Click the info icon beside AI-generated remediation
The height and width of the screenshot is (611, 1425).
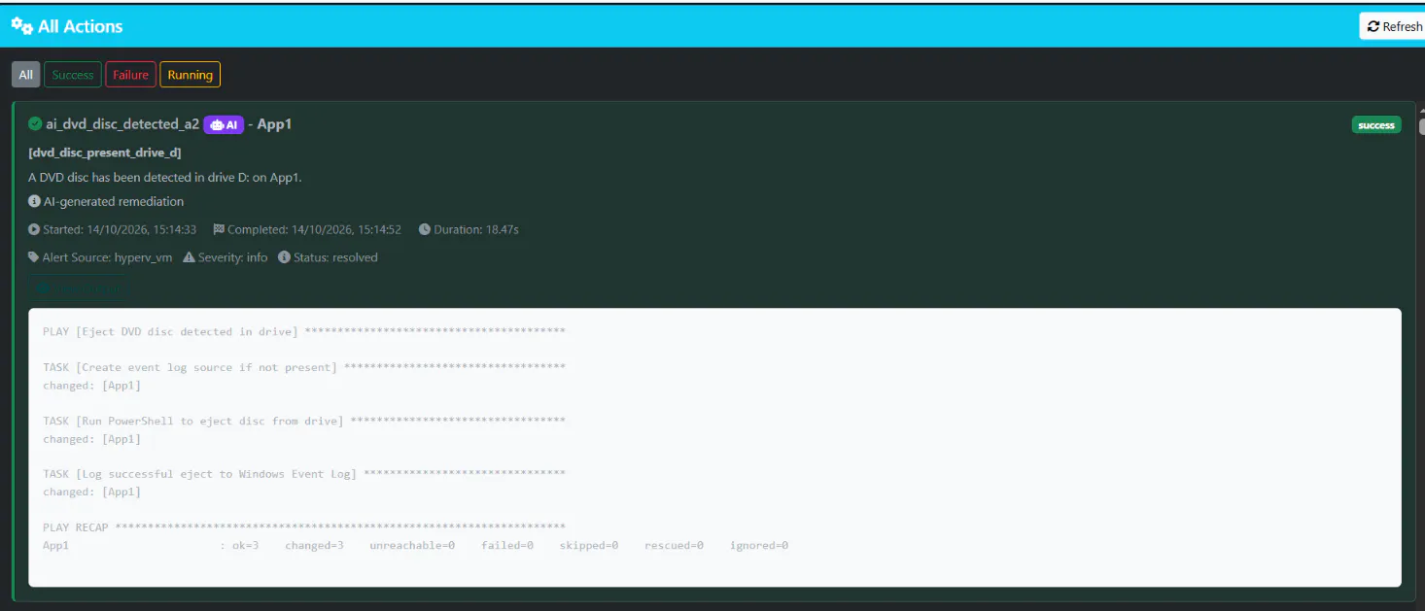[x=35, y=202]
